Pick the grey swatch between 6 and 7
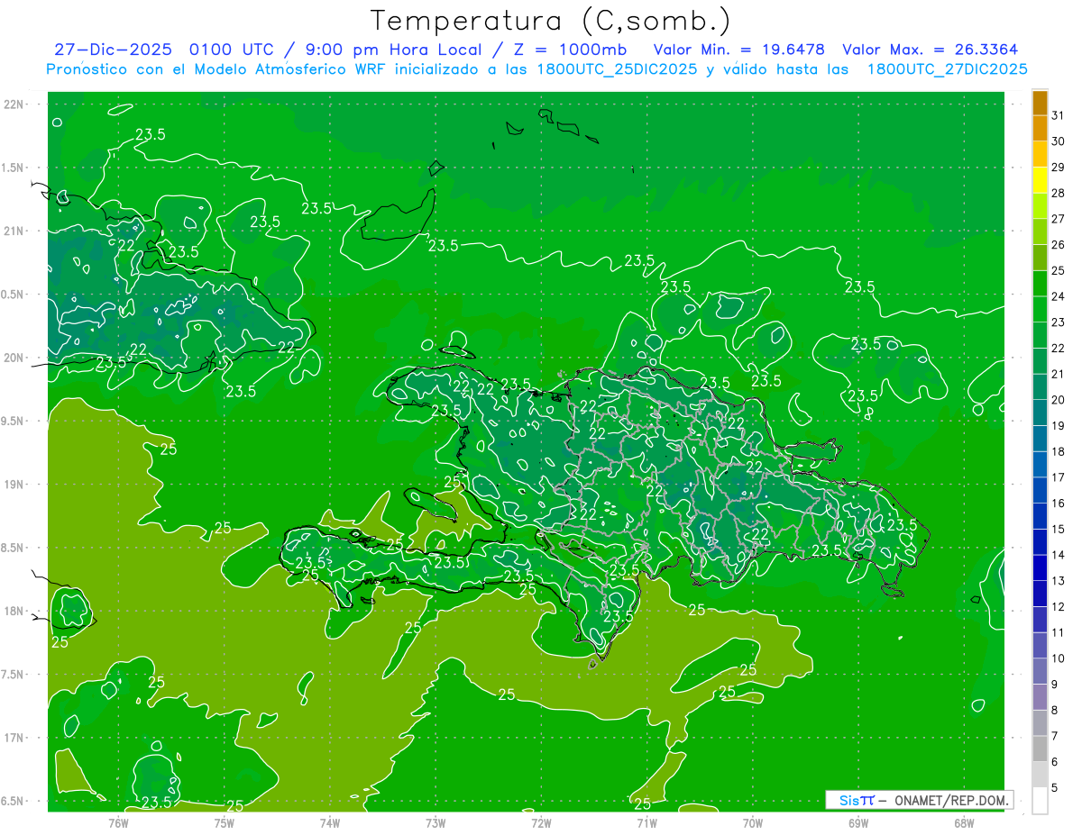This screenshot has height=835, width=1082. pos(1041,749)
